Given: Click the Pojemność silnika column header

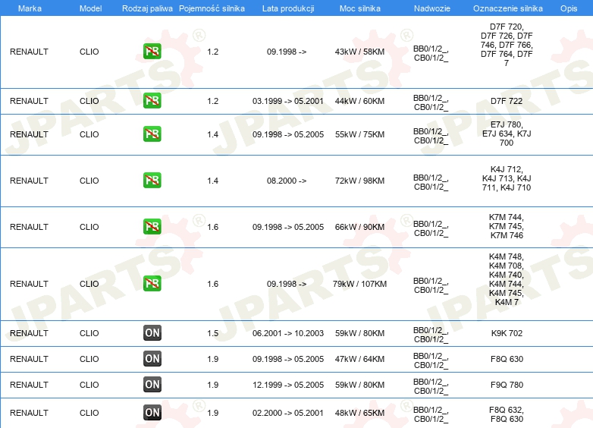Looking at the screenshot, I should [x=212, y=8].
